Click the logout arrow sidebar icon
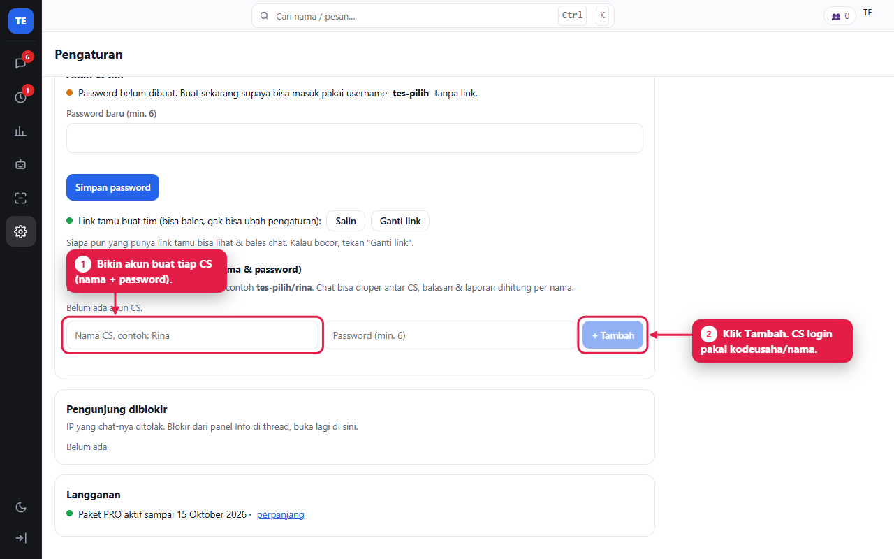This screenshot has width=894, height=559. tap(21, 538)
